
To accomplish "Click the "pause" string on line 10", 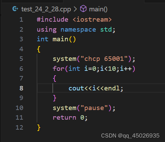I will click(94, 108).
